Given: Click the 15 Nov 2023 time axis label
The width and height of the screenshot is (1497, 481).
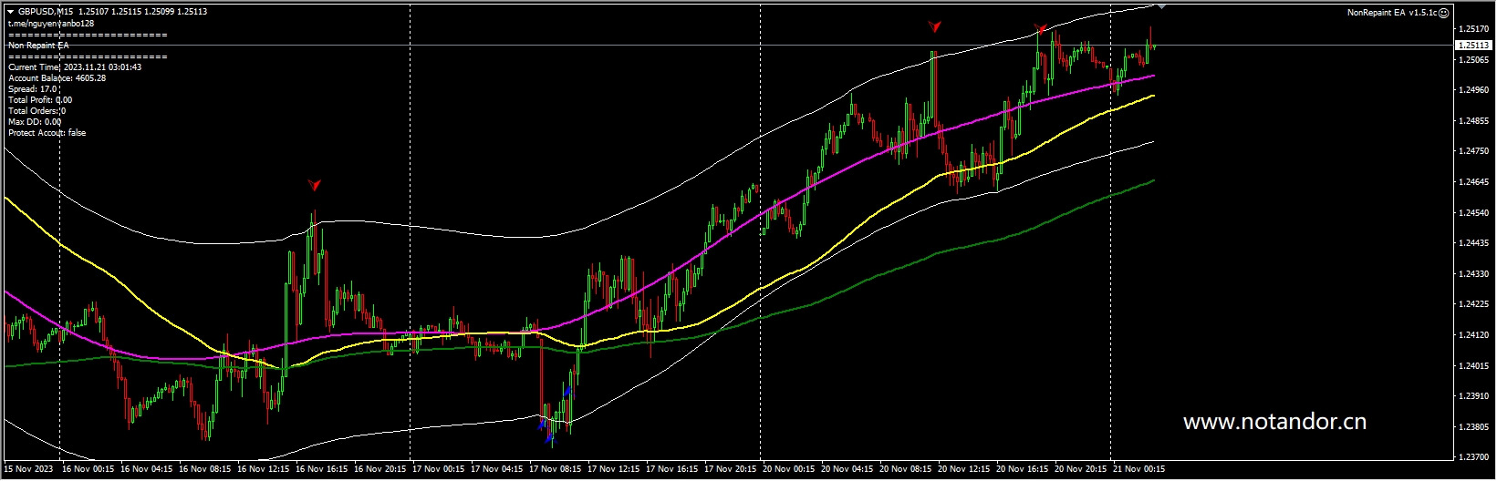Looking at the screenshot, I should coord(28,469).
